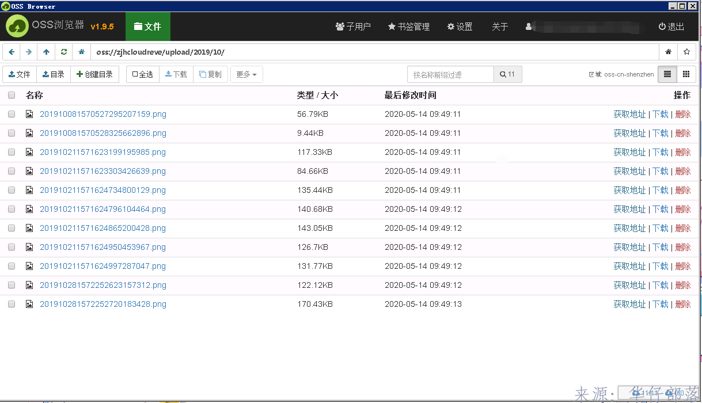This screenshot has width=702, height=403.
Task: Check box for 201910081570528325662896.png
Action: point(12,133)
